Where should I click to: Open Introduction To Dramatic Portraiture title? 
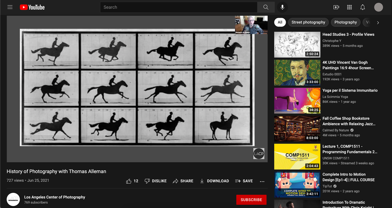pyautogui.click(x=348, y=204)
